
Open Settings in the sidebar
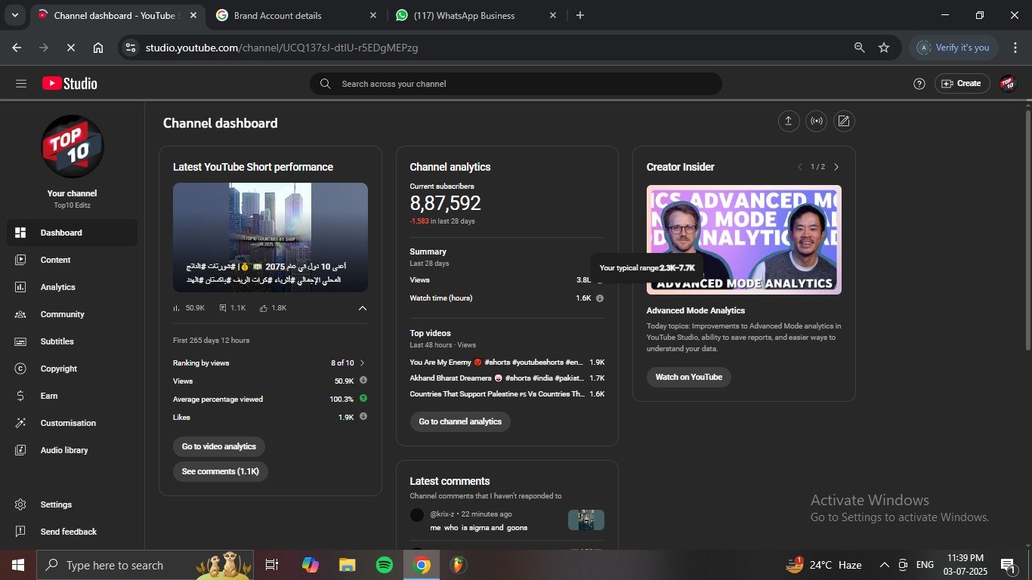click(72, 504)
